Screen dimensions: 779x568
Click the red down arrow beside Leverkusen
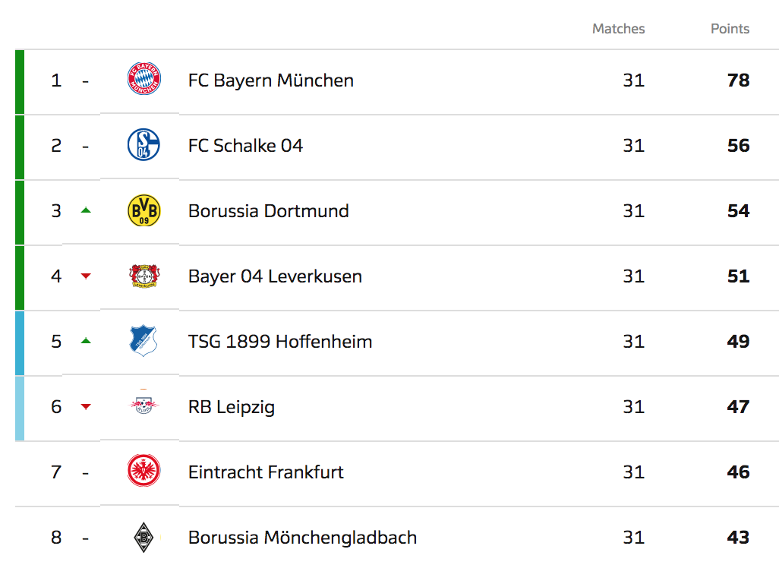click(x=86, y=276)
